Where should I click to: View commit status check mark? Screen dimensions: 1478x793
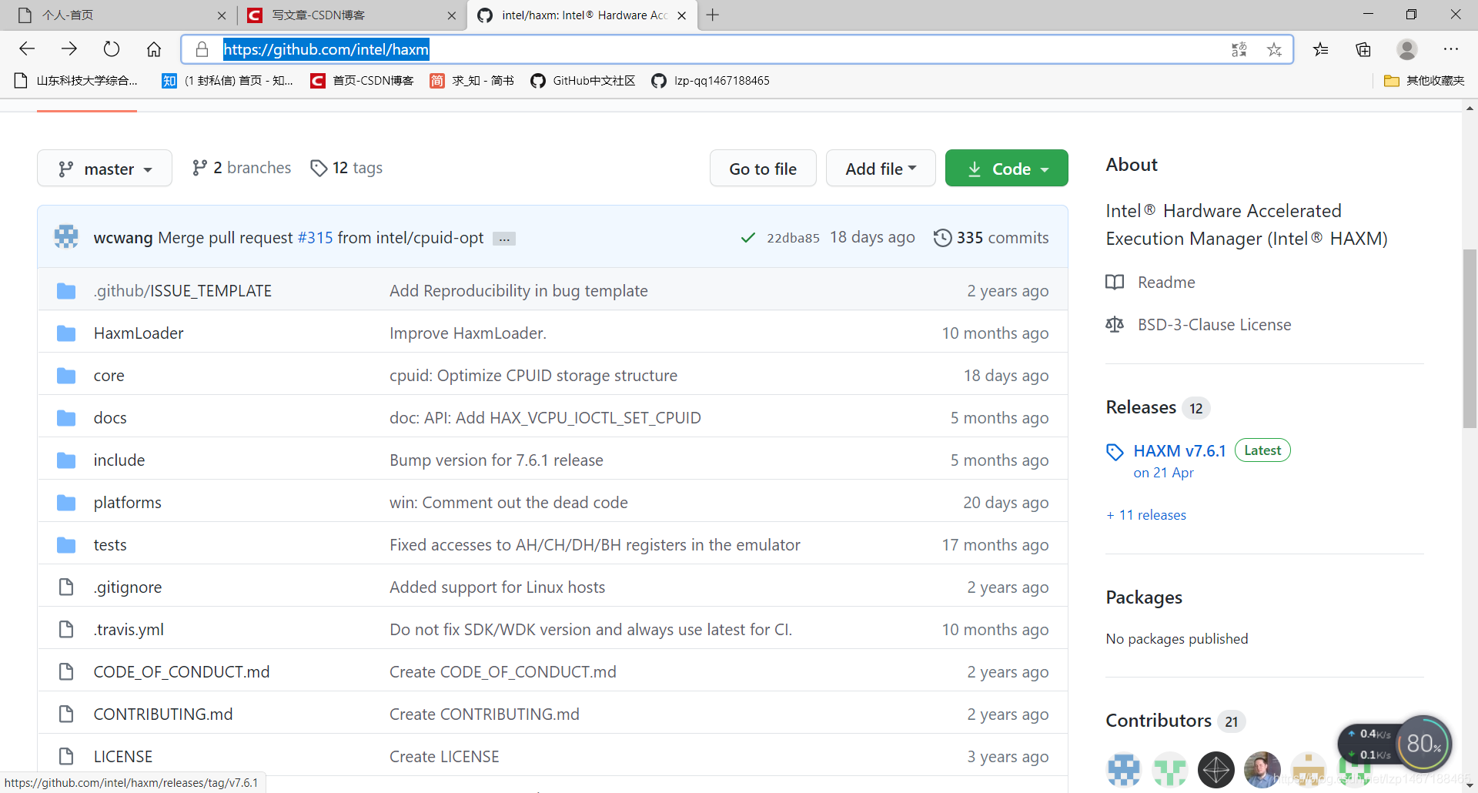point(747,238)
